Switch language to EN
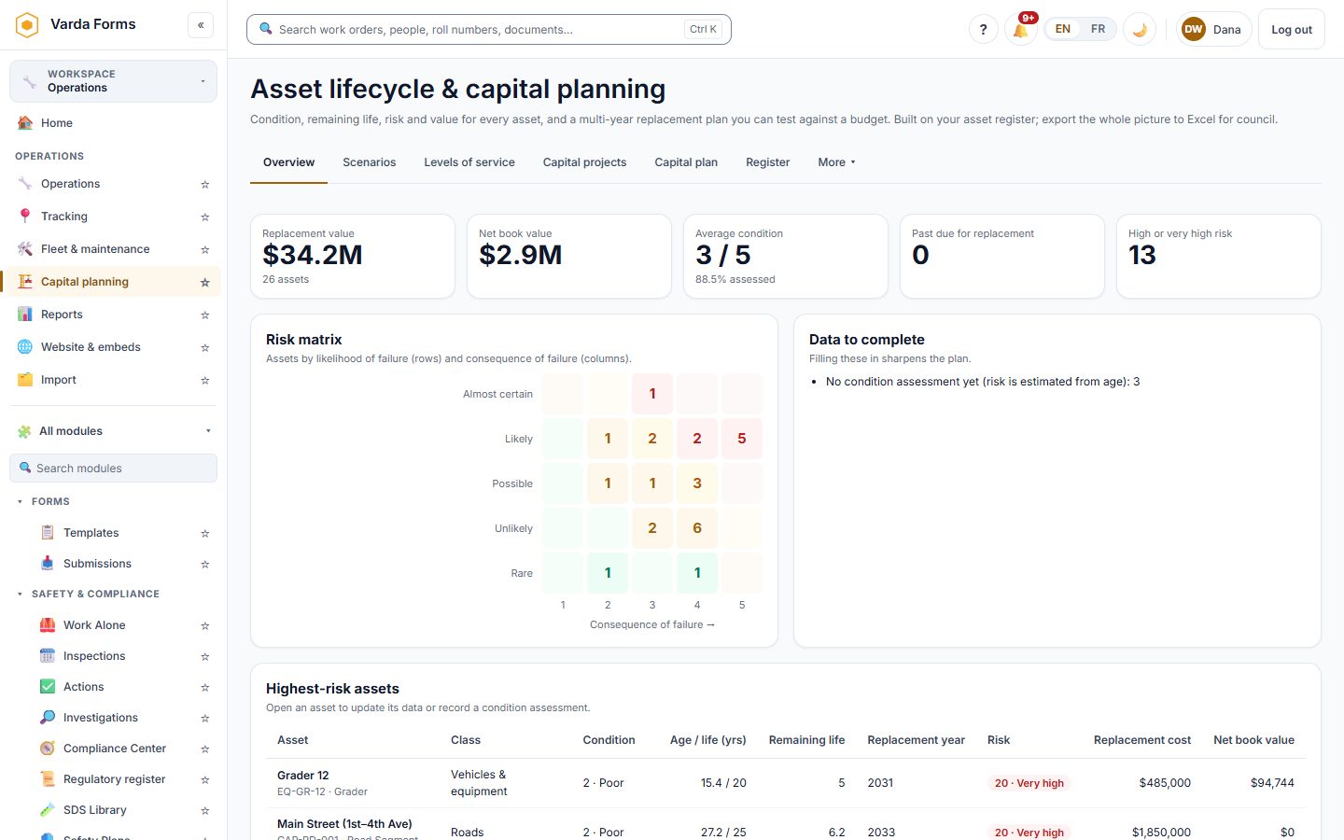This screenshot has height=840, width=1344. [1062, 29]
